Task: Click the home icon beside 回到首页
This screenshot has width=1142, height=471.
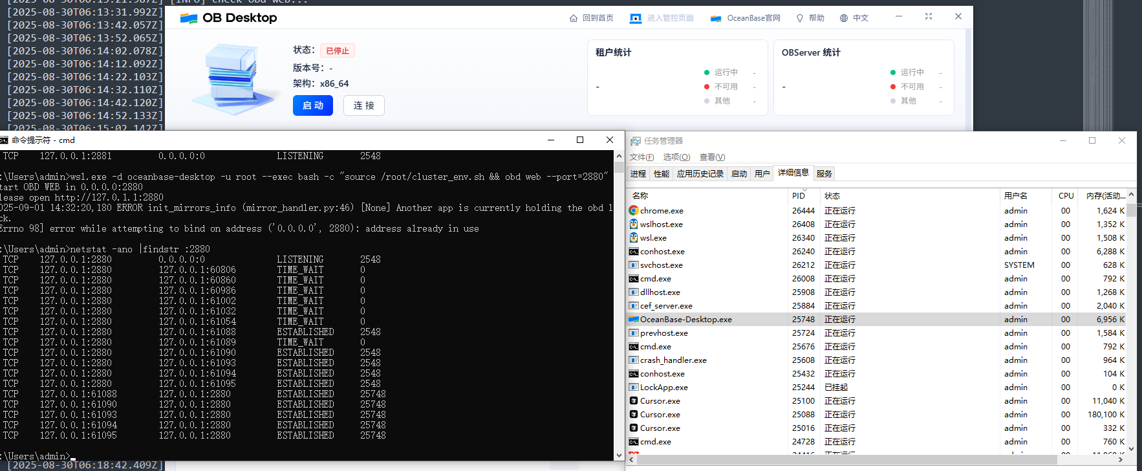Action: (574, 18)
